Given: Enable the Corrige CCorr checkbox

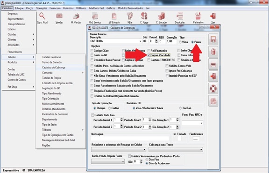Looking at the screenshot, I should click(92, 51).
